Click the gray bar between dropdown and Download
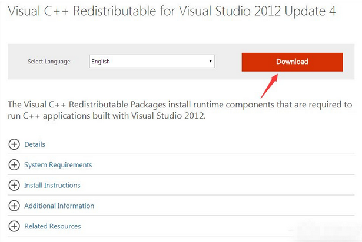 pos(228,62)
